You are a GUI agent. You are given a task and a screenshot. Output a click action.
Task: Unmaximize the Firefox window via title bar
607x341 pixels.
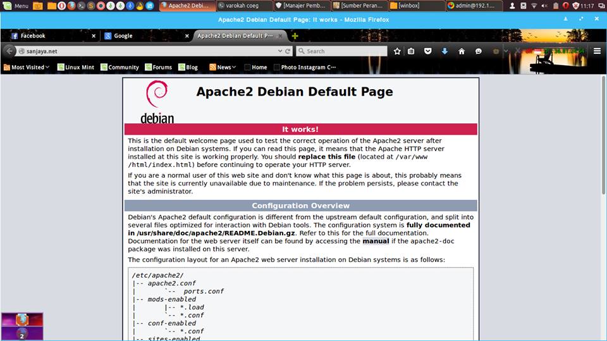pyautogui.click(x=581, y=19)
